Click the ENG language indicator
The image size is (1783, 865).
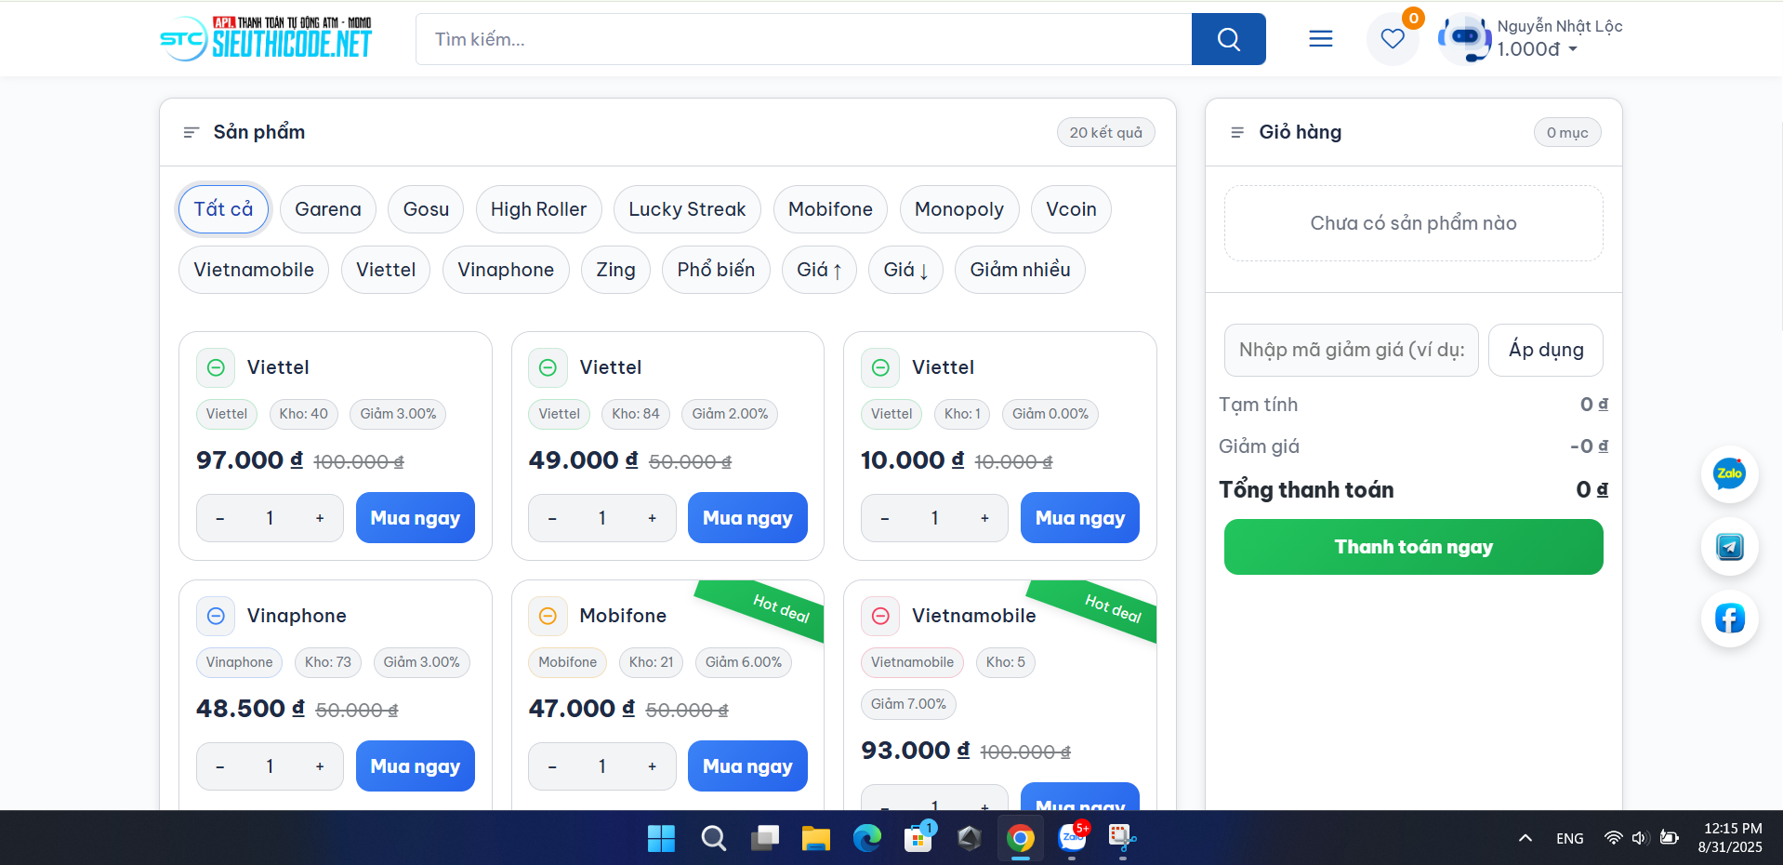coord(1569,838)
